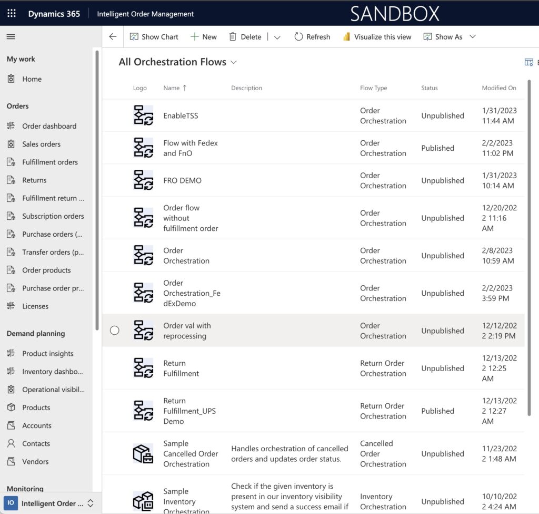Image resolution: width=539 pixels, height=514 pixels.
Task: Click the Products cube icon in sidebar
Action: (x=11, y=408)
